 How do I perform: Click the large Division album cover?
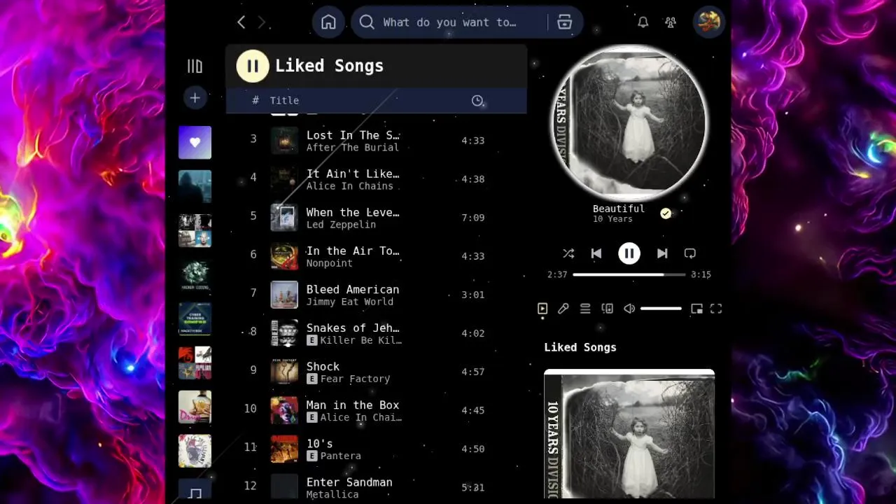point(629,434)
